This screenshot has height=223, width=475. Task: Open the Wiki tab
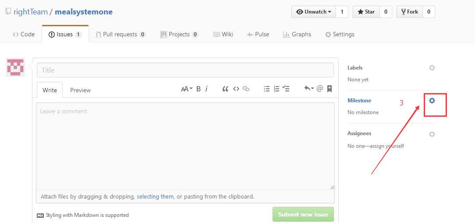click(x=223, y=35)
